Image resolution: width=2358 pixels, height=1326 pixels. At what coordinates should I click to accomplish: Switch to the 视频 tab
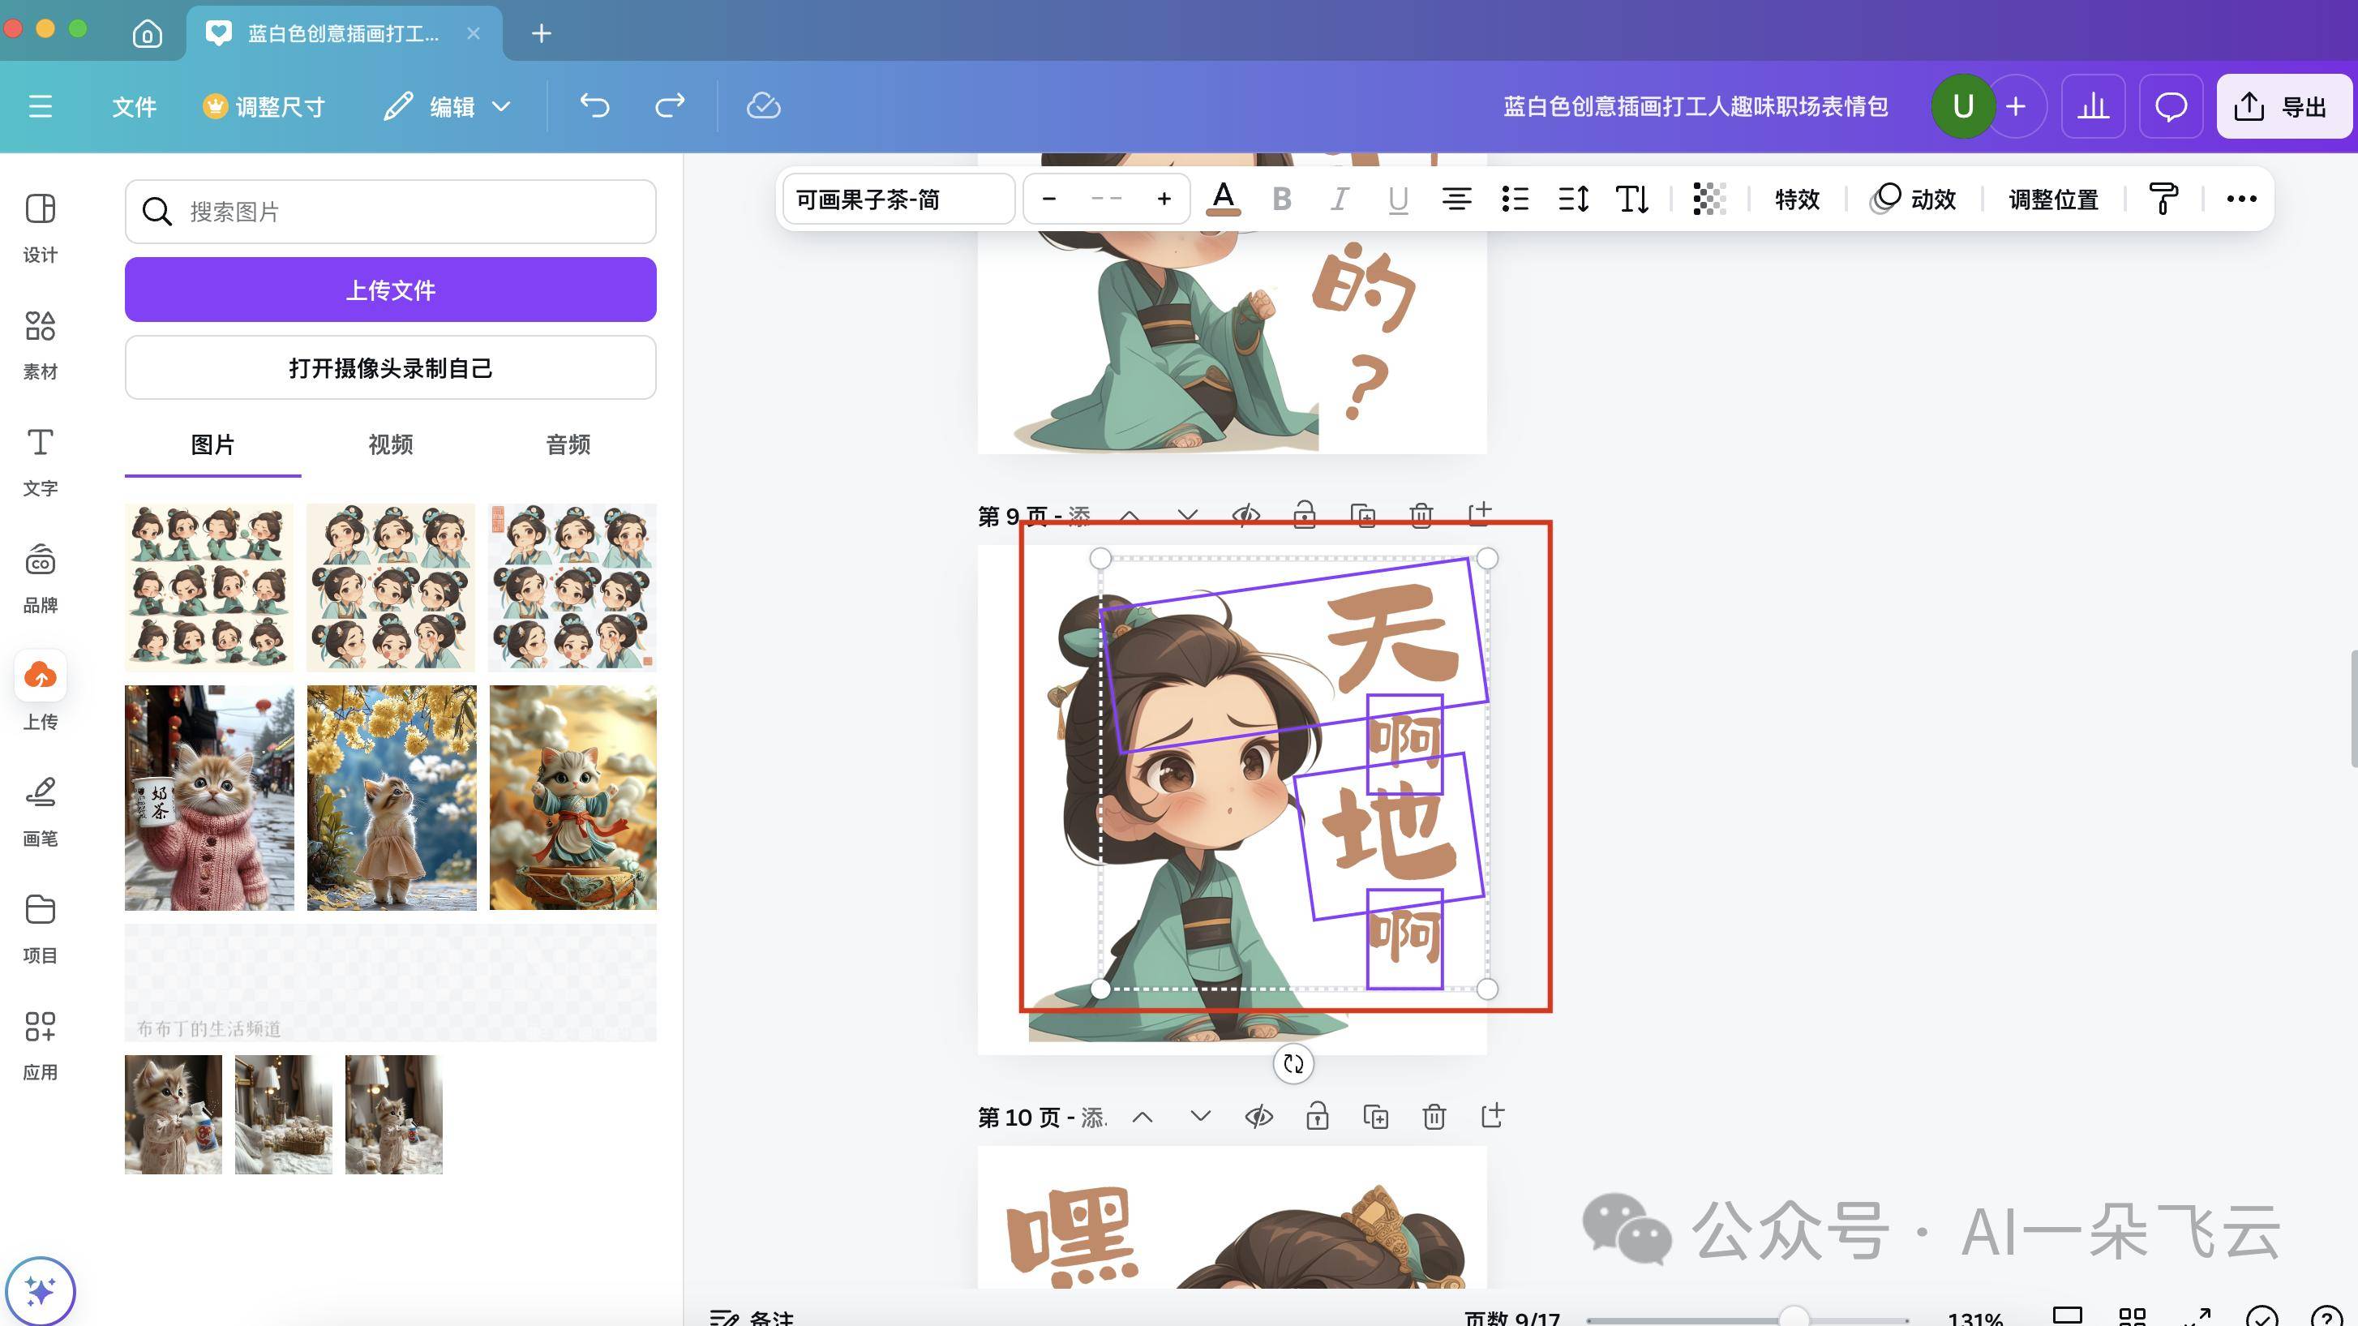pos(390,445)
